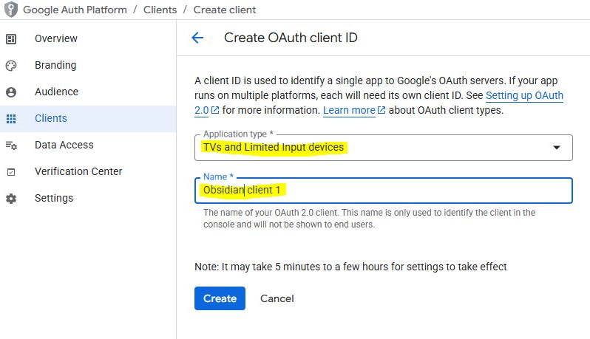The width and height of the screenshot is (590, 339).
Task: Click external link icon beside Learn more
Action: tap(382, 110)
